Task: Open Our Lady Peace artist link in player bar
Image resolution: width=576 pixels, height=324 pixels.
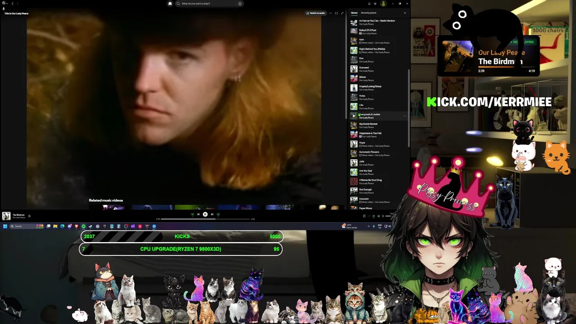Action: [x=19, y=218]
